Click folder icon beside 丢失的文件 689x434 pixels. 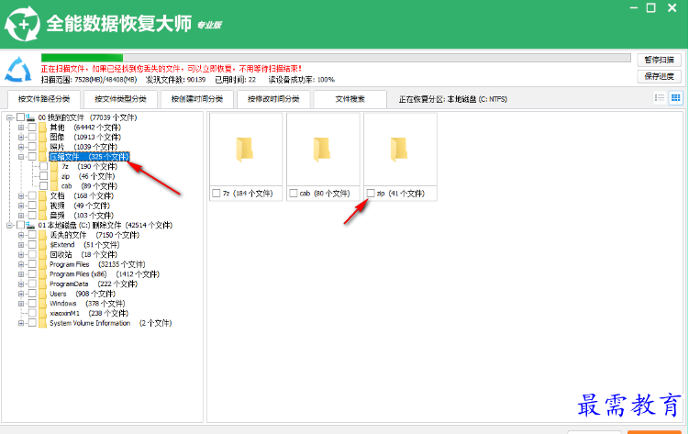pyautogui.click(x=42, y=235)
